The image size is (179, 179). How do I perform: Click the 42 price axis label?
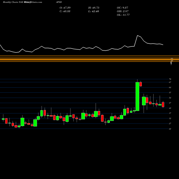click(170, 108)
